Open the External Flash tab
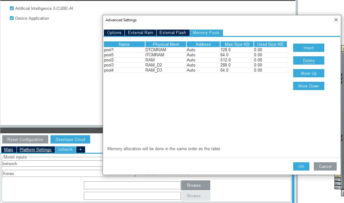The width and height of the screenshot is (344, 203). (173, 32)
